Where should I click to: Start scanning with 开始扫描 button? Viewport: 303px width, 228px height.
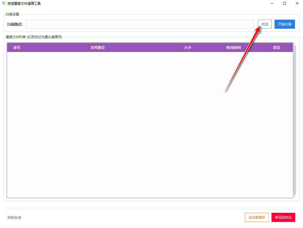(285, 24)
